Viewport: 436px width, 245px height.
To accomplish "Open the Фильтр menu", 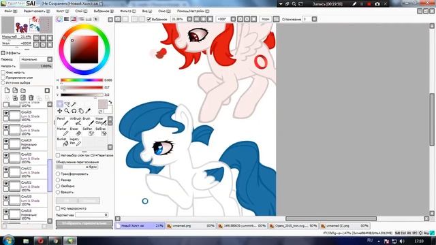I will click(x=128, y=11).
